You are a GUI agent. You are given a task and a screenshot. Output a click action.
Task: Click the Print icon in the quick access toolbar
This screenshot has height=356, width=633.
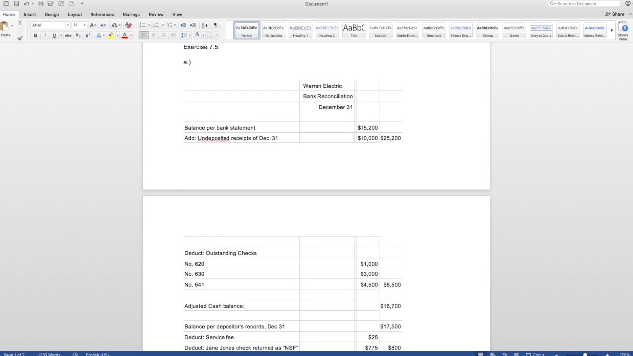pos(41,4)
